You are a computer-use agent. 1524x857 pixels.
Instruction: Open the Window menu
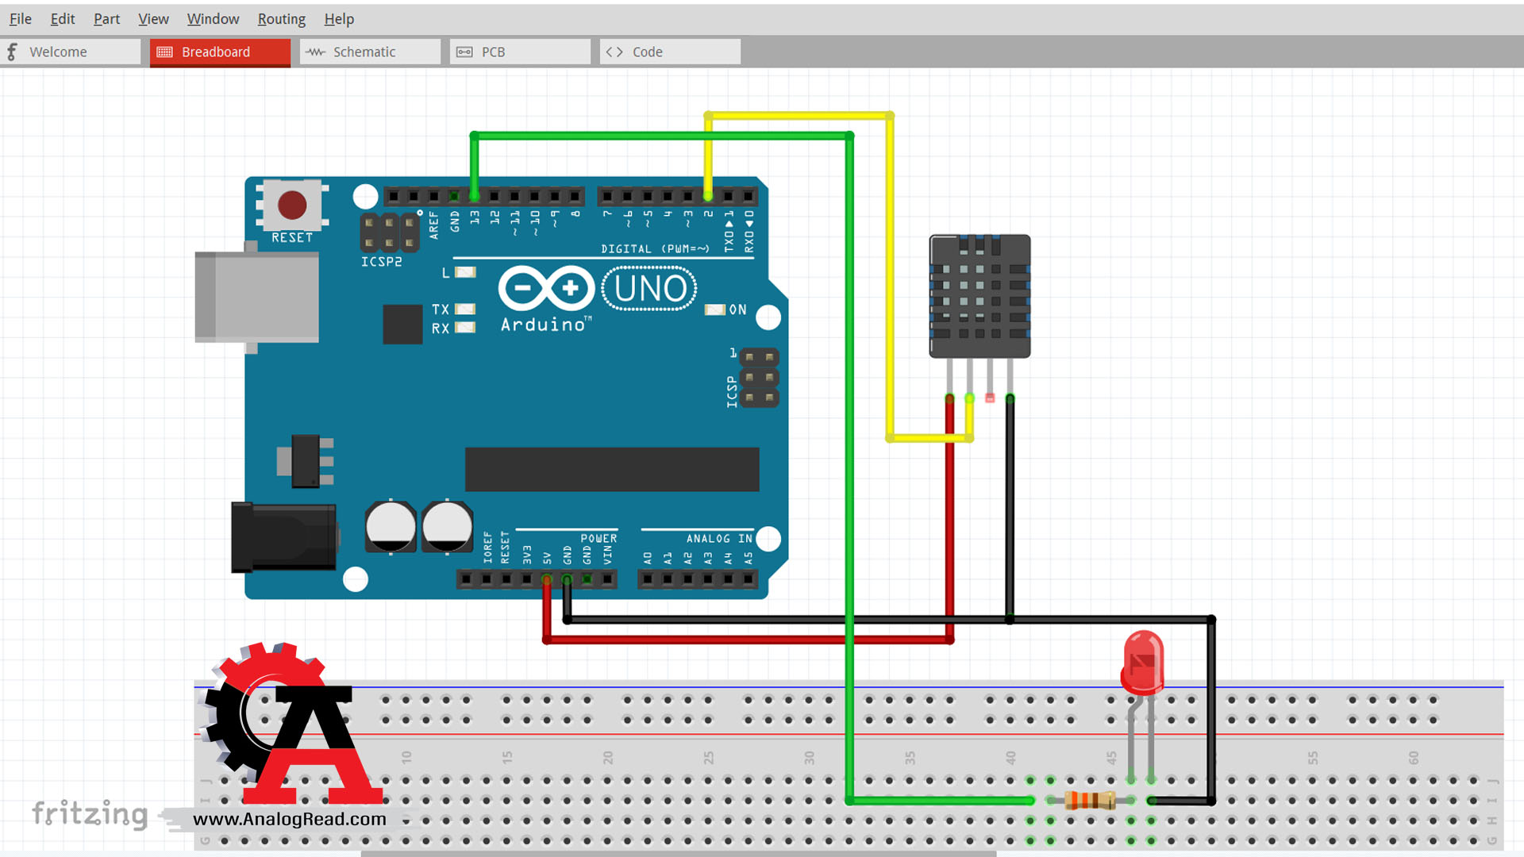213,18
